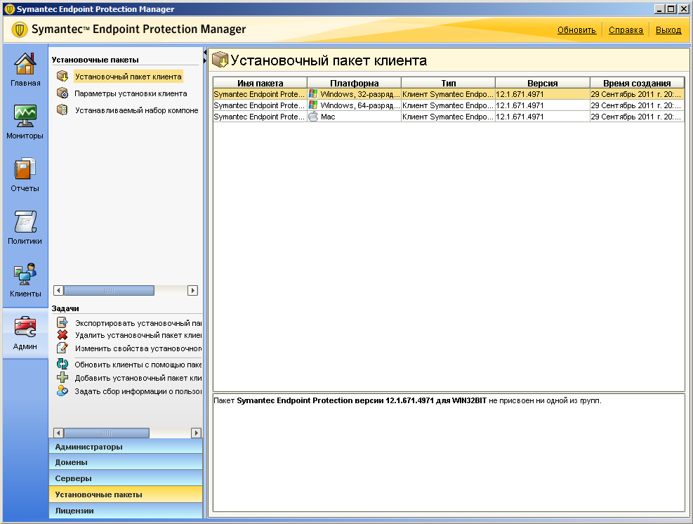This screenshot has width=693, height=524.
Task: Sort the table by Версия column
Action: [x=542, y=83]
